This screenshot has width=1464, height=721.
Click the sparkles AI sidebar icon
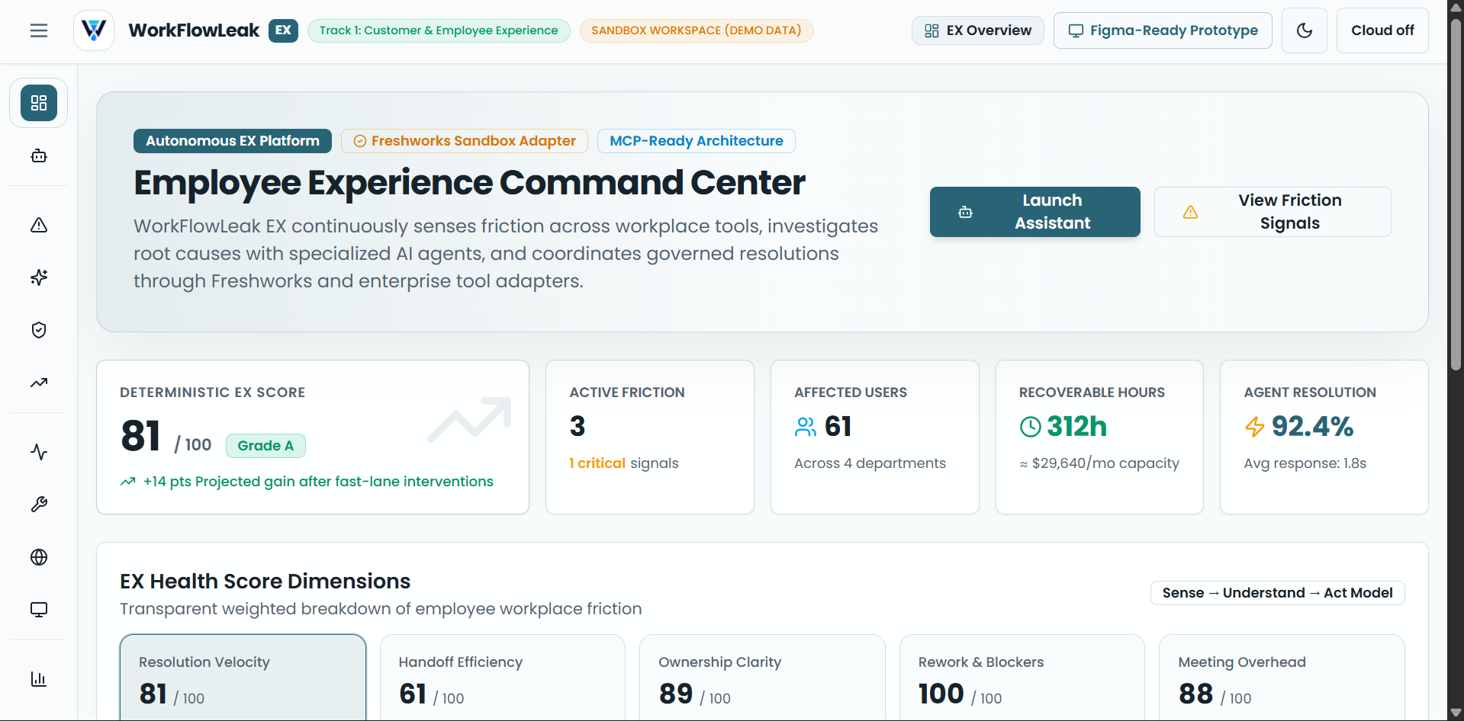(x=39, y=277)
